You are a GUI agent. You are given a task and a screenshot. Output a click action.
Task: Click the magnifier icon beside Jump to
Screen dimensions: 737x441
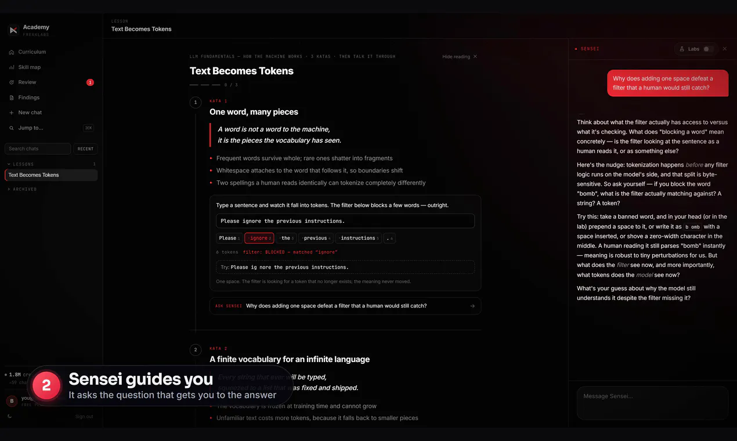pos(12,128)
